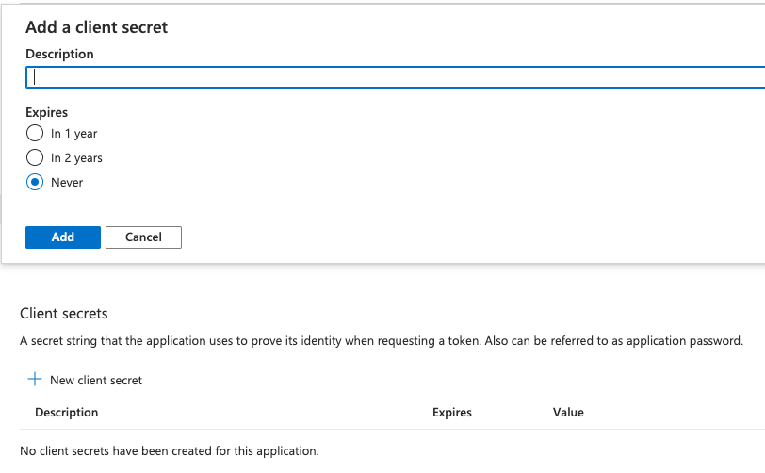
Task: Cancel adding the client secret
Action: [x=143, y=237]
